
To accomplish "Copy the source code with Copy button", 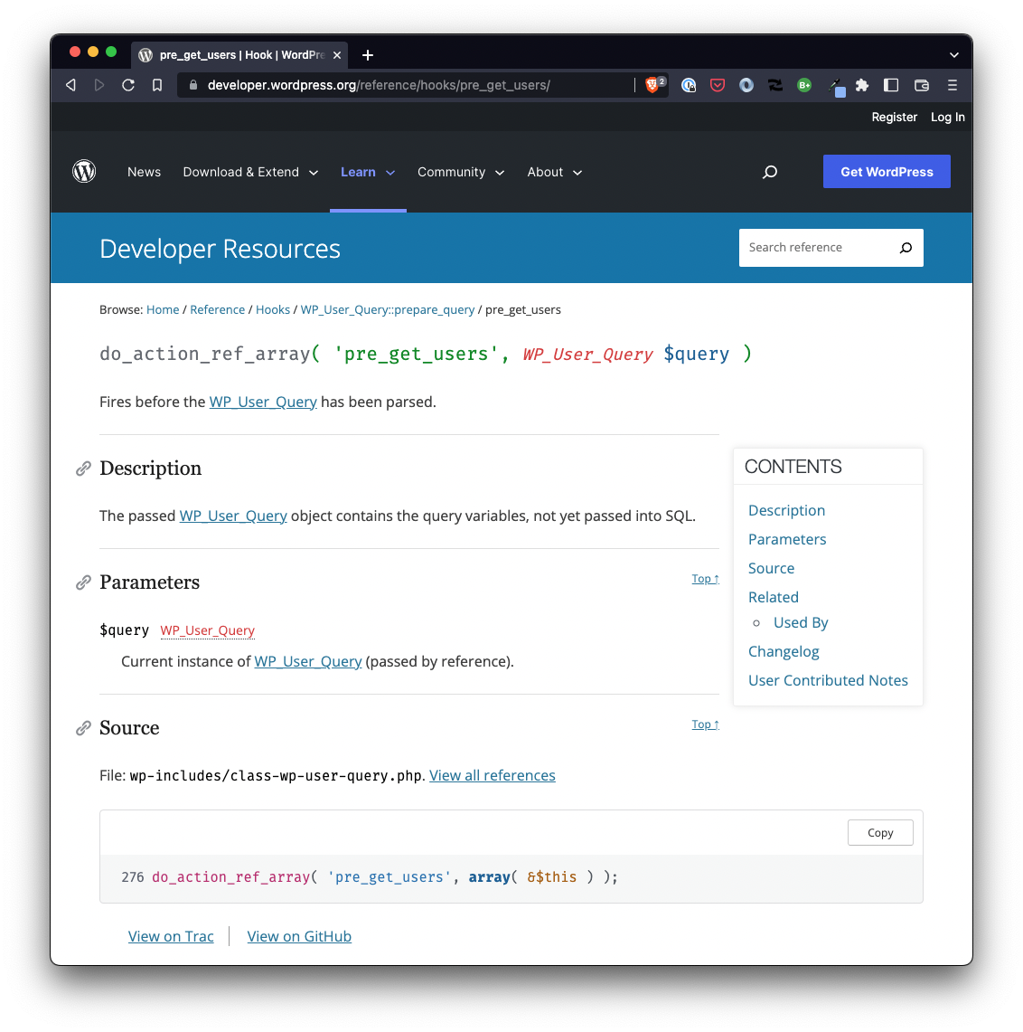I will 879,833.
